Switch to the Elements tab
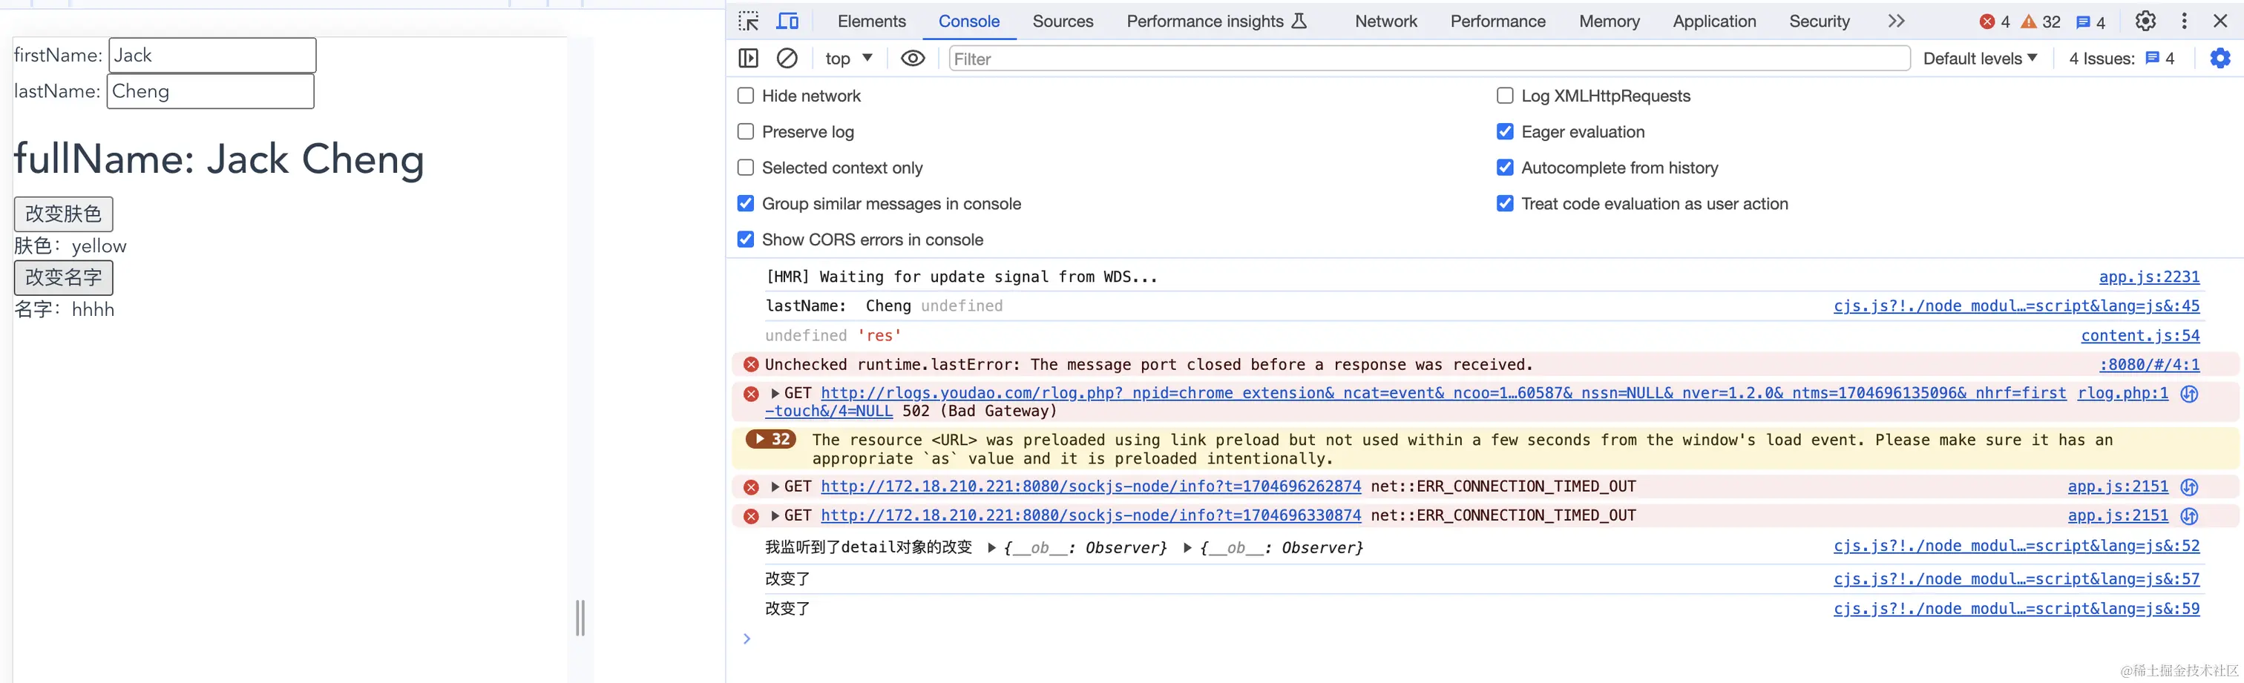 [x=871, y=21]
